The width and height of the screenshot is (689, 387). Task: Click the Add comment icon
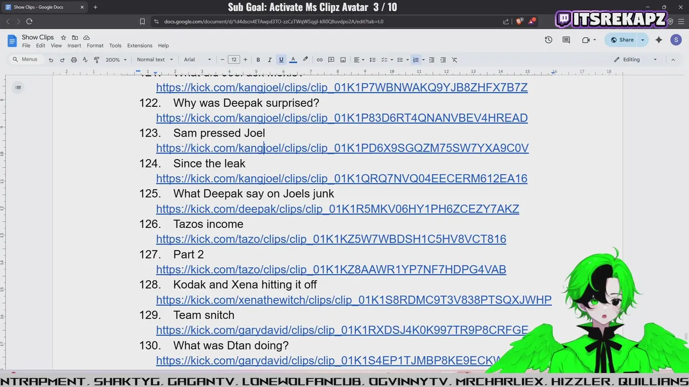pos(331,60)
